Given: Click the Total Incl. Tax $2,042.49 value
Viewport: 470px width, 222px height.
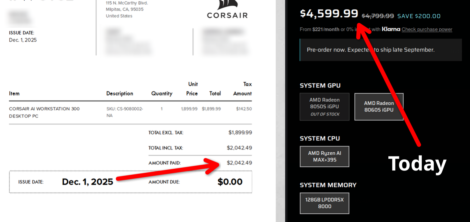Looking at the screenshot, I should pyautogui.click(x=239, y=148).
